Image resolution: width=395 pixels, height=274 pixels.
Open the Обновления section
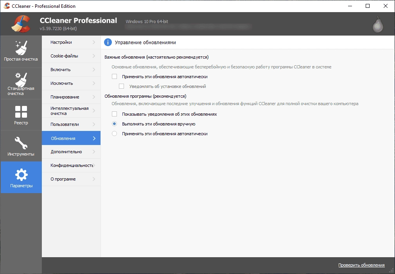[71, 138]
